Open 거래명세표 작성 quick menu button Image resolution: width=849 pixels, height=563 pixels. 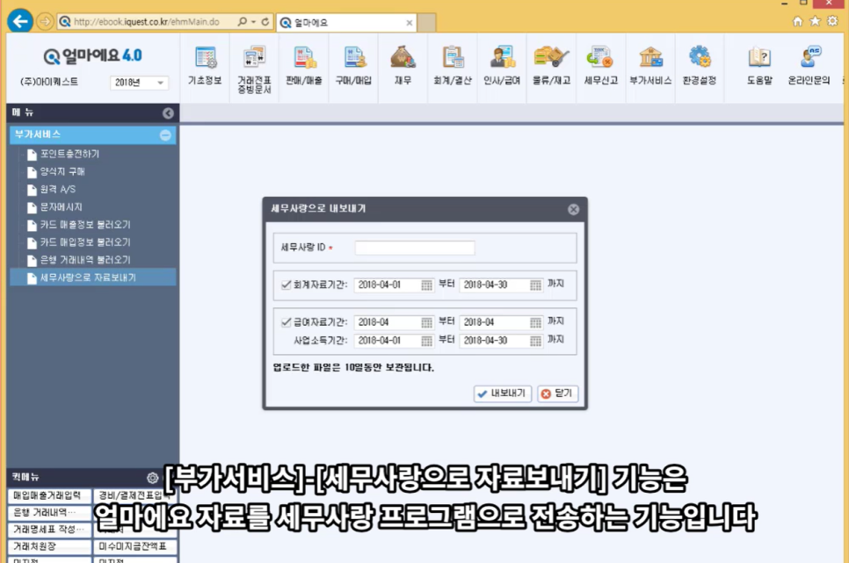(49, 529)
